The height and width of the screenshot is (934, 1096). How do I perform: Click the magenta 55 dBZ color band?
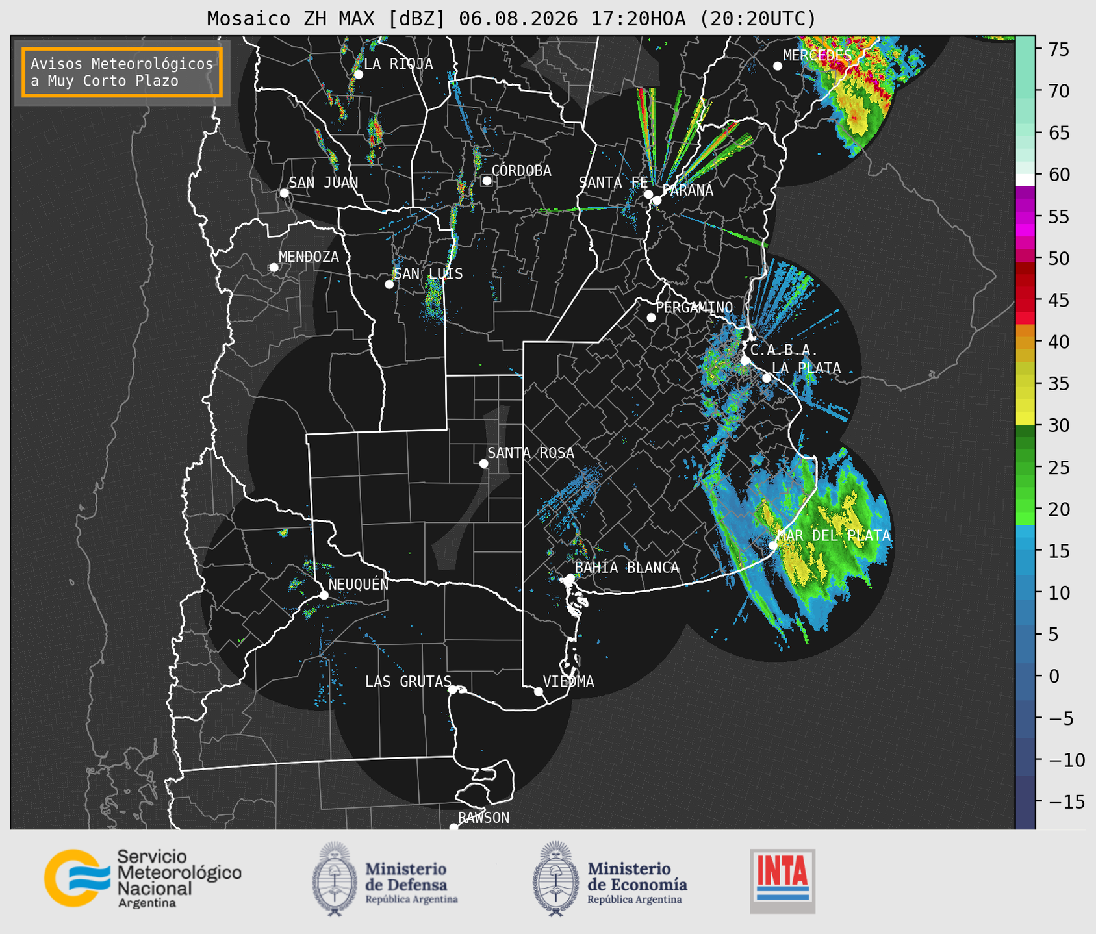pyautogui.click(x=1025, y=218)
